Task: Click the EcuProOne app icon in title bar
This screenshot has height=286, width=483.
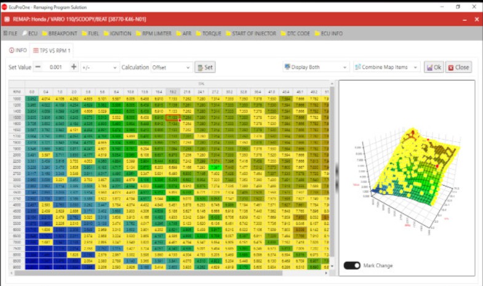Action: [x=4, y=7]
